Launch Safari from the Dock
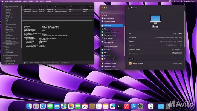The image size is (197, 111). click(x=43, y=106)
